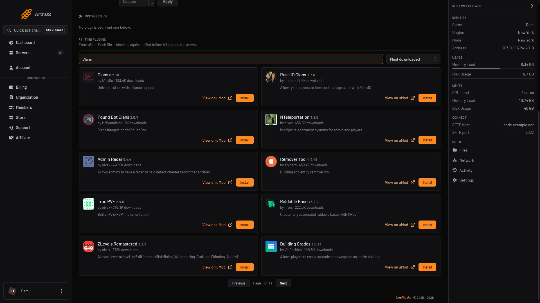Click the Loafhosts footer link
Image resolution: width=540 pixels, height=303 pixels.
pyautogui.click(x=403, y=298)
